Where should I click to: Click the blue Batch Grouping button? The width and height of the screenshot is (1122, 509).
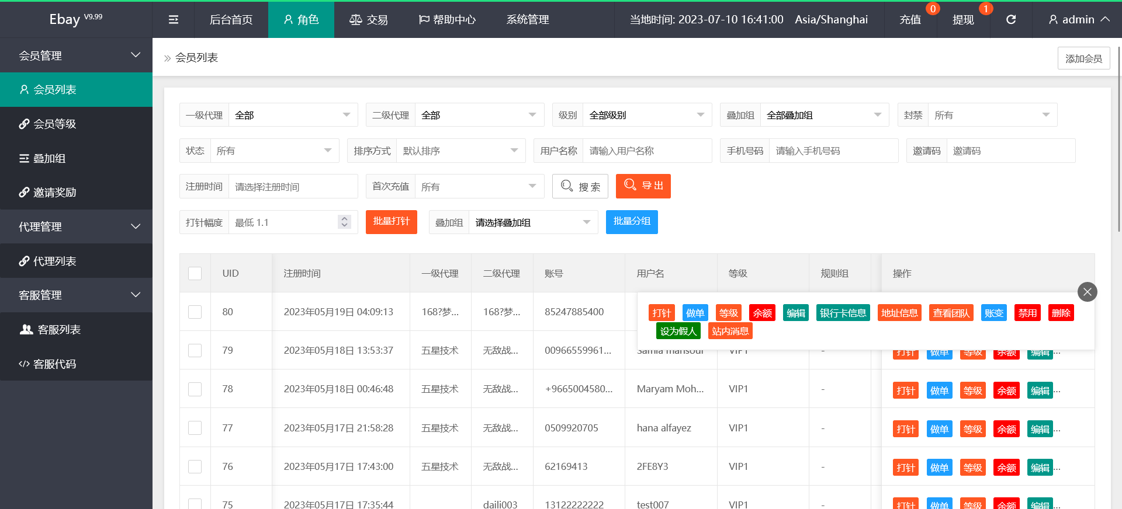pos(632,222)
